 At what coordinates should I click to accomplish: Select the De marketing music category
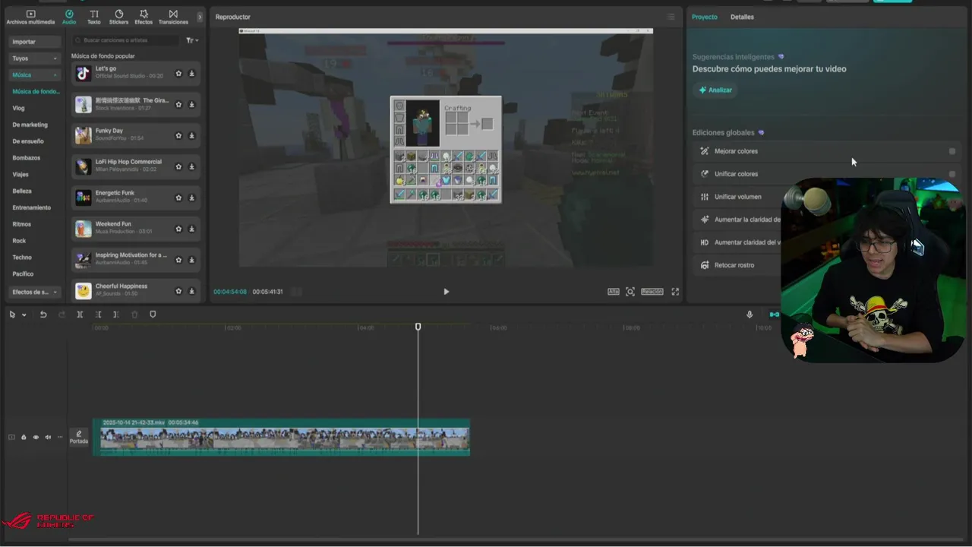coord(30,125)
